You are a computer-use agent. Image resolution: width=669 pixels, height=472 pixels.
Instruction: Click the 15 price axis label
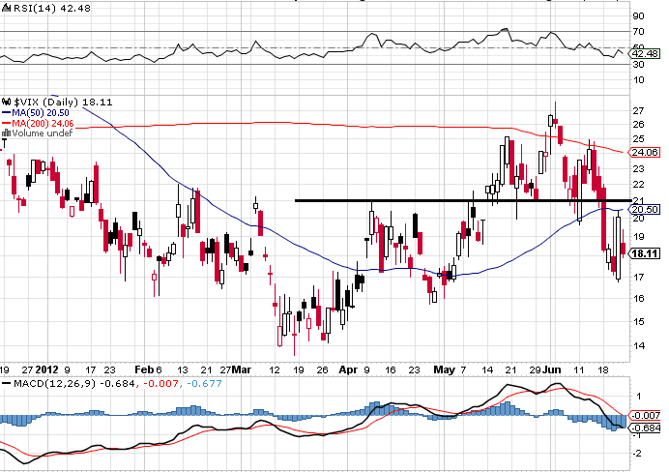pyautogui.click(x=639, y=322)
